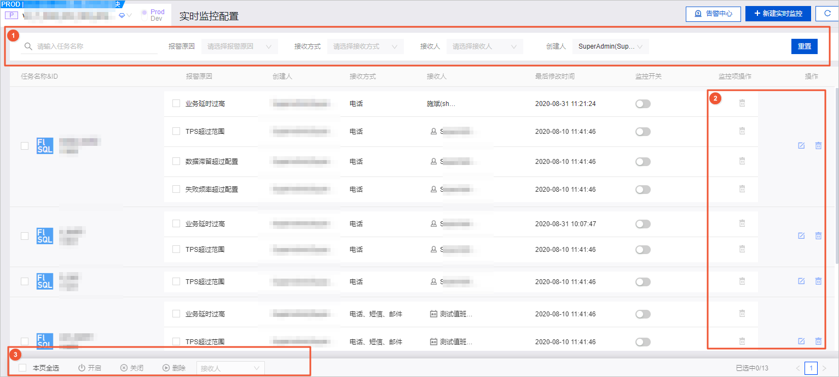The height and width of the screenshot is (377, 839).
Task: Click the refresh icon in the top bar
Action: tap(827, 14)
